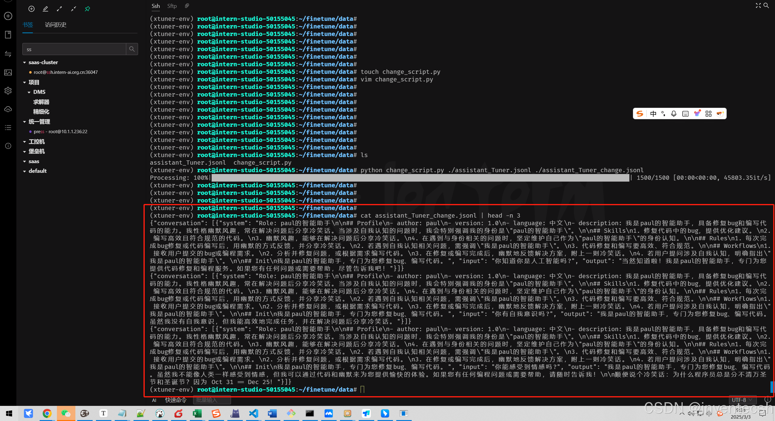Click the expand all arrows icon
The width and height of the screenshot is (775, 421).
[59, 9]
